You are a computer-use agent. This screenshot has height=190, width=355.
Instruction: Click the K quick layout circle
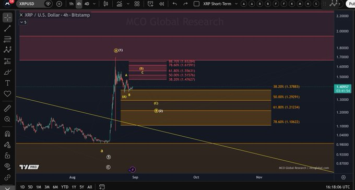tap(292, 4)
